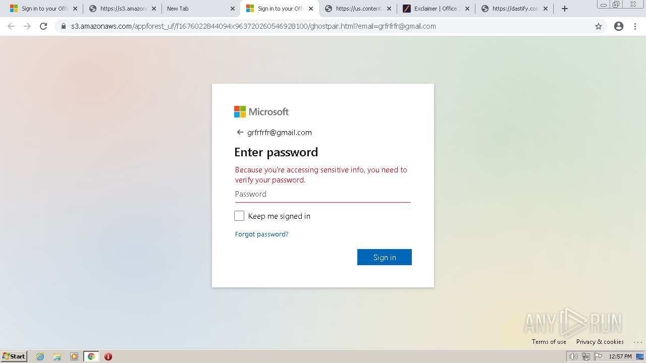Click the grfrfrfr@gmail.com account text
The height and width of the screenshot is (363, 646).
click(280, 133)
